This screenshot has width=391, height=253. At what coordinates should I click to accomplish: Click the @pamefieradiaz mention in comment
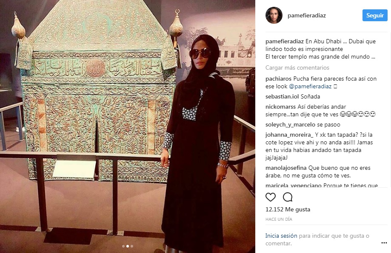310,87
